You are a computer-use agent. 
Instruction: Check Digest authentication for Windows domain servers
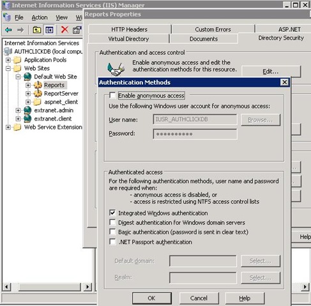(112, 222)
